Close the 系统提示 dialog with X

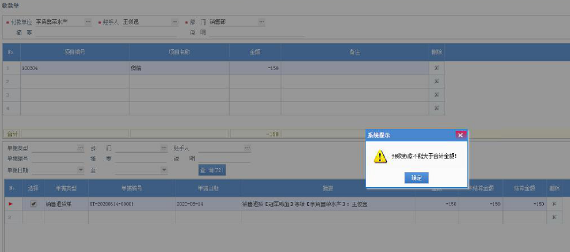[460, 135]
